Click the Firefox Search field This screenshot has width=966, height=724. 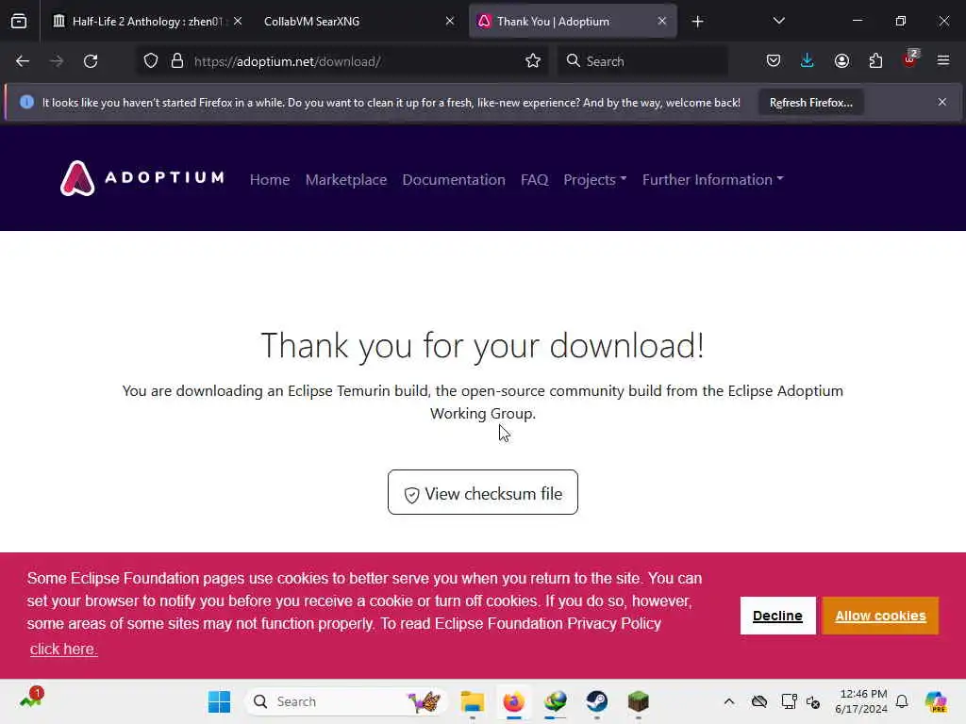pos(642,61)
